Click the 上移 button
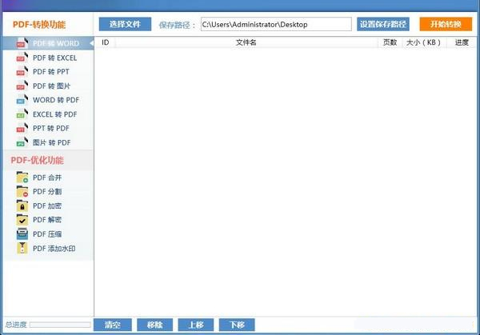The image size is (480, 335). coord(196,325)
